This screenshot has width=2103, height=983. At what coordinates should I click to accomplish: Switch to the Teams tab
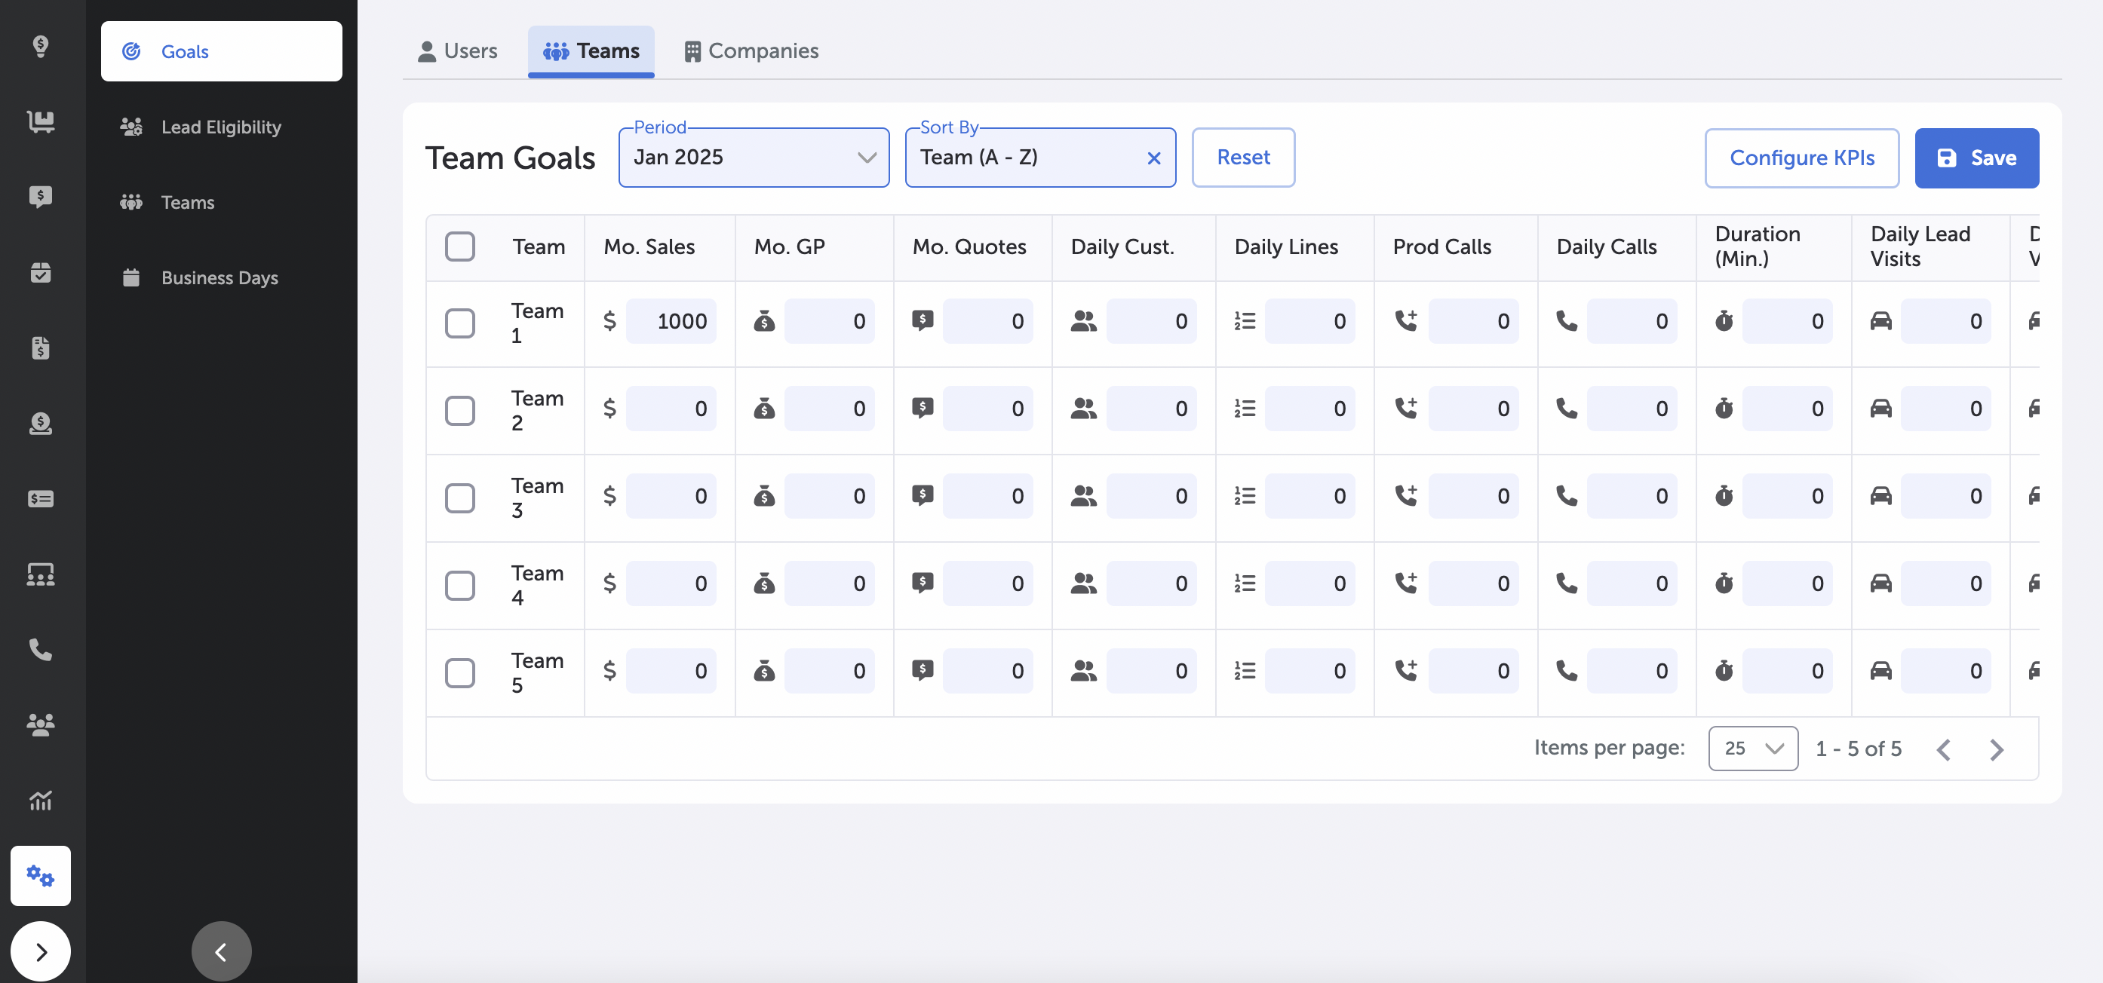(x=591, y=51)
